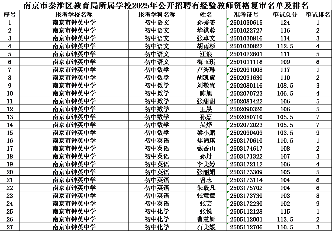The width and height of the screenshot is (332, 231).
Task: Select name cell 汪浪
Action: tap(206, 54)
